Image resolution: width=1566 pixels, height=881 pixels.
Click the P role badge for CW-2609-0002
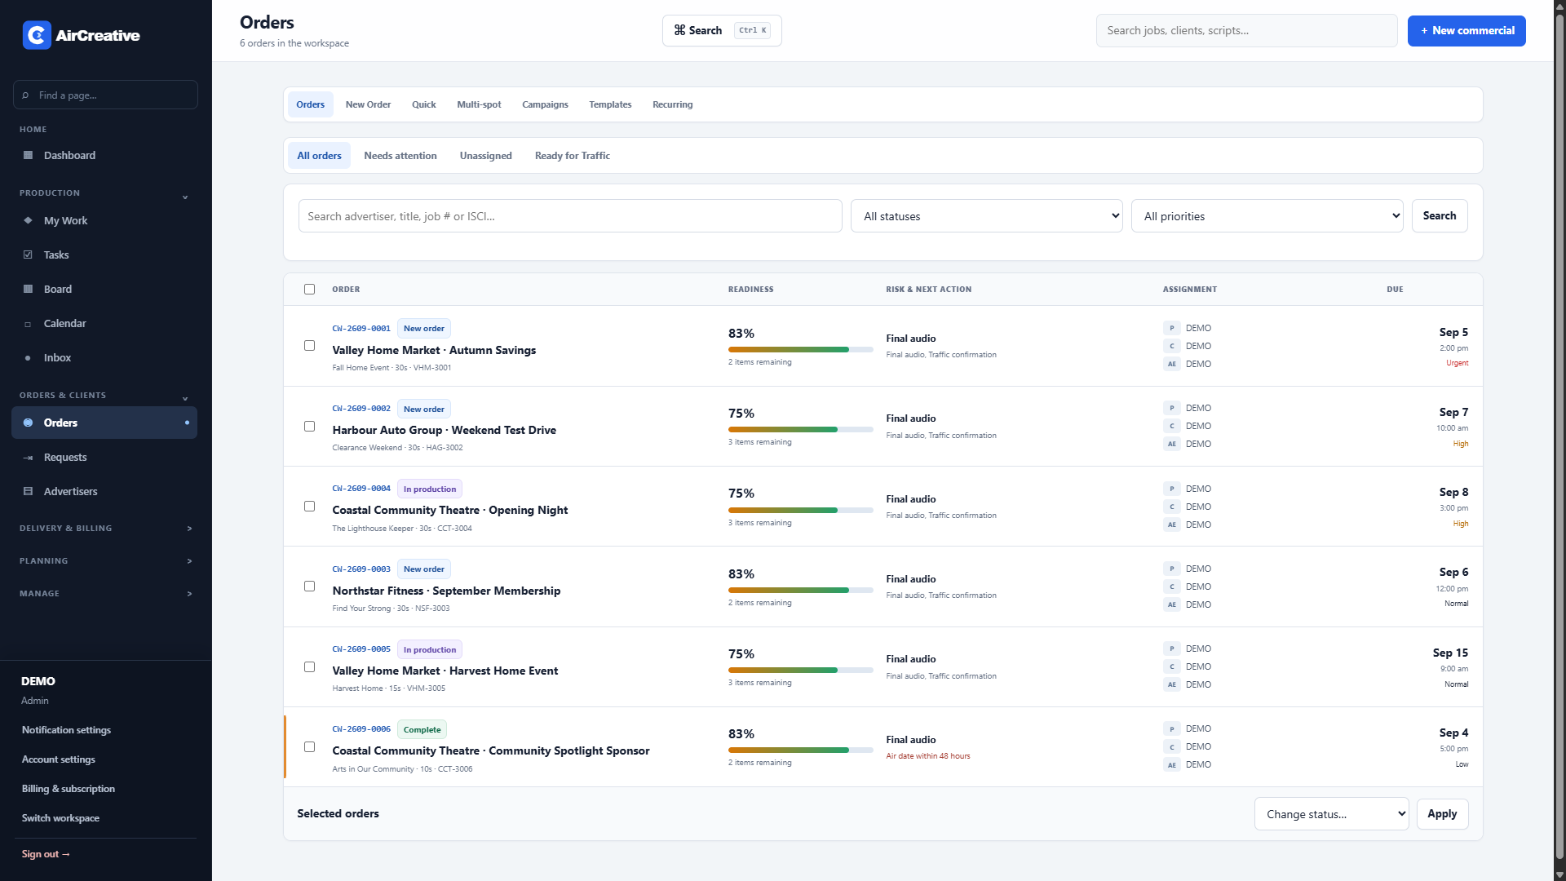tap(1172, 408)
